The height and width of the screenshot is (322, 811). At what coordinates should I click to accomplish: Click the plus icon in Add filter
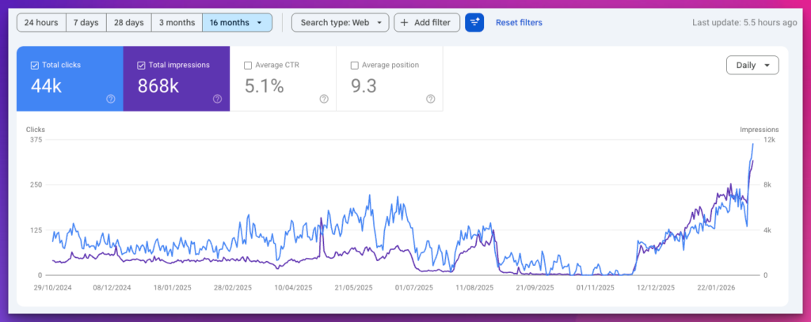(x=405, y=23)
